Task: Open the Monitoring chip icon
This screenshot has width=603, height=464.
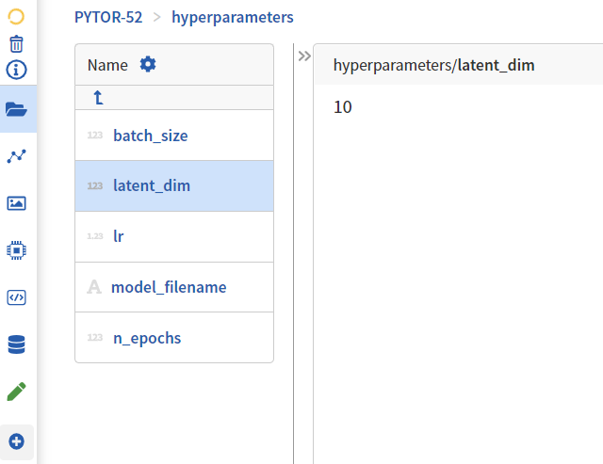Action: tap(16, 250)
